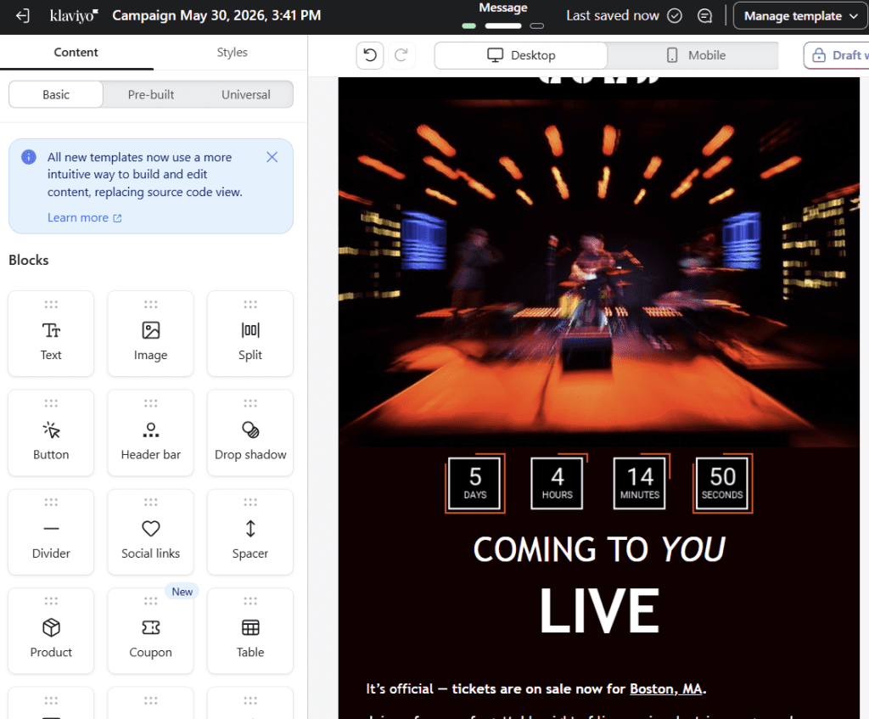This screenshot has width=869, height=719.
Task: Select the Product block
Action: coord(51,631)
